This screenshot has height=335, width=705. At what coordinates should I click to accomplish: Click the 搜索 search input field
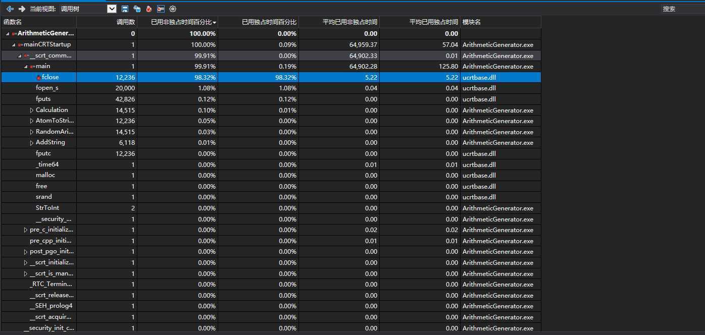point(683,9)
